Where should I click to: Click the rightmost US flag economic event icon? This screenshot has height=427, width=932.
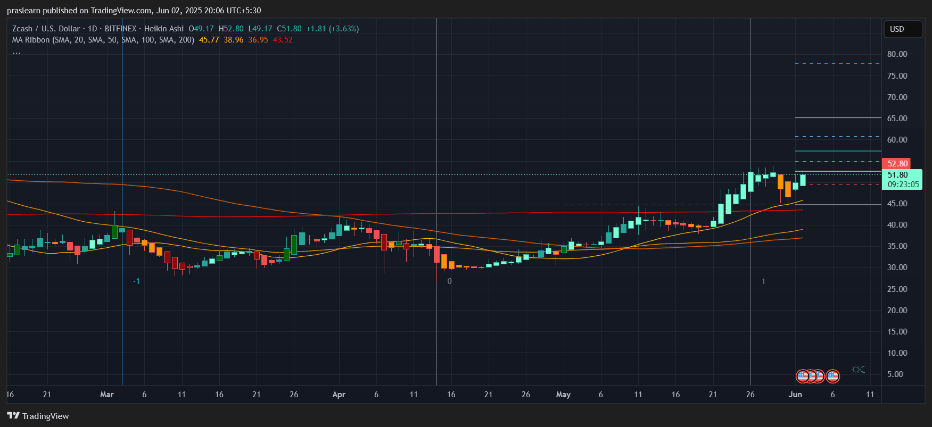[x=832, y=376]
